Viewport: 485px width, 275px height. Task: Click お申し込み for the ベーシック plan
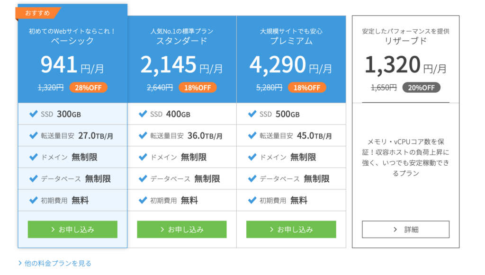pyautogui.click(x=72, y=229)
